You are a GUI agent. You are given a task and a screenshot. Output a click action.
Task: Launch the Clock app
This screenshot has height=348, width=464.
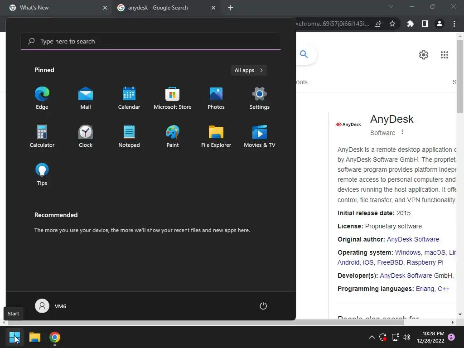click(x=86, y=136)
